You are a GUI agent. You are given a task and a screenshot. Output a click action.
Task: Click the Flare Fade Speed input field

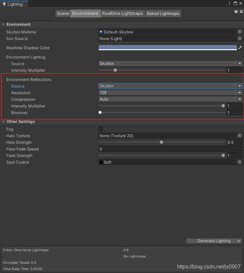point(170,149)
